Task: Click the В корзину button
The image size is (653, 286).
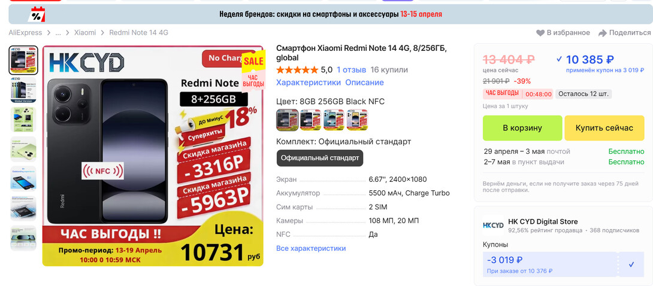Action: 522,128
